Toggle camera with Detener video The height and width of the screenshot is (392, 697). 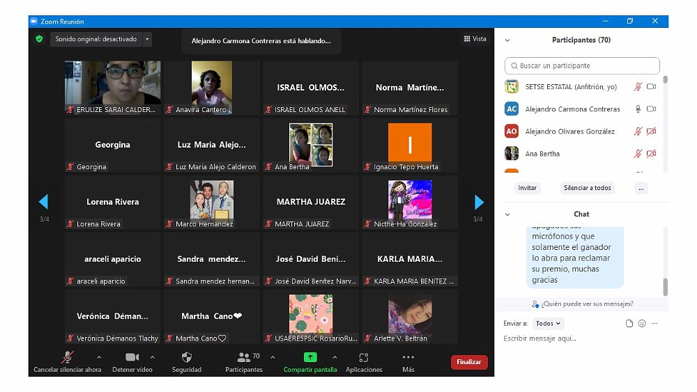coord(132,357)
